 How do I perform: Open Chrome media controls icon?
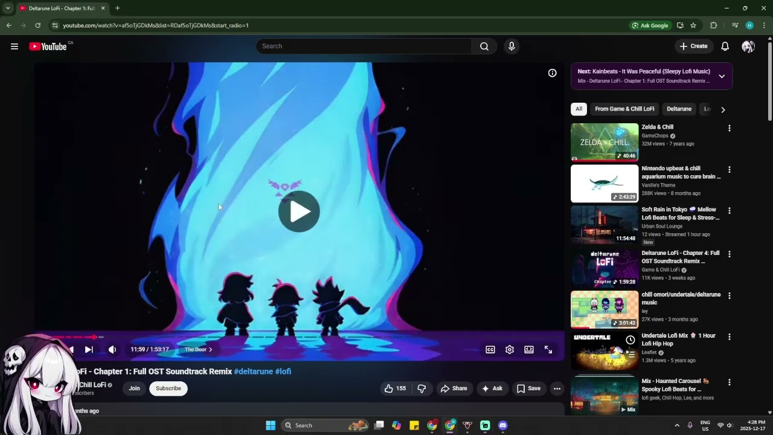coord(735,25)
